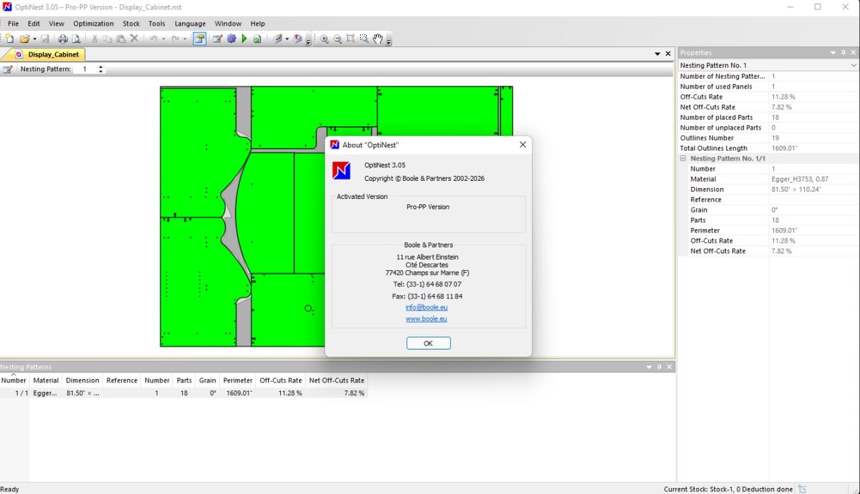Image resolution: width=860 pixels, height=494 pixels.
Task: Click OK in the About dialog
Action: (428, 343)
